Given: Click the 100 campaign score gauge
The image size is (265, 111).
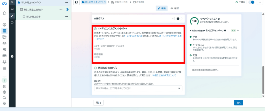Looking at the screenshot, I should click(x=194, y=21).
